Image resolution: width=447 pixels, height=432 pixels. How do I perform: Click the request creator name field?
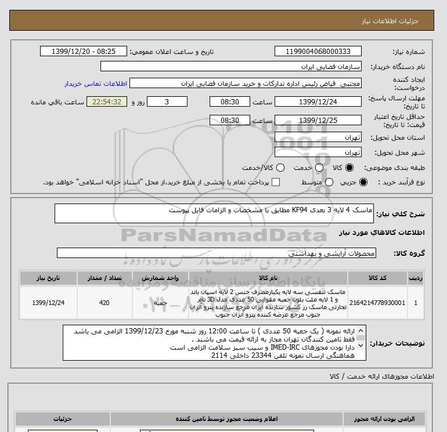[246, 84]
